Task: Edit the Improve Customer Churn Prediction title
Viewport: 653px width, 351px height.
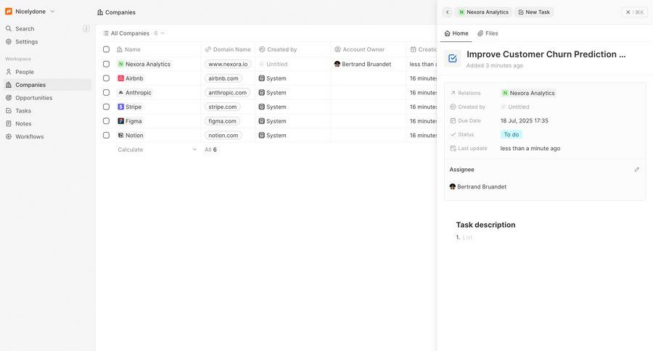Action: 546,54
